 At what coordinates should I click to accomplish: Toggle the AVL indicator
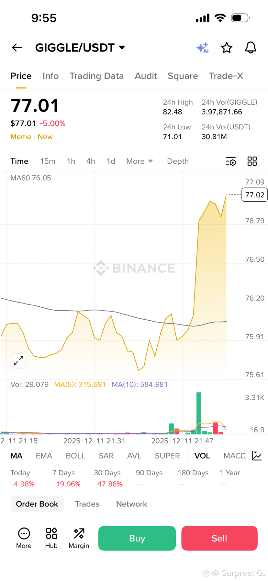134,456
